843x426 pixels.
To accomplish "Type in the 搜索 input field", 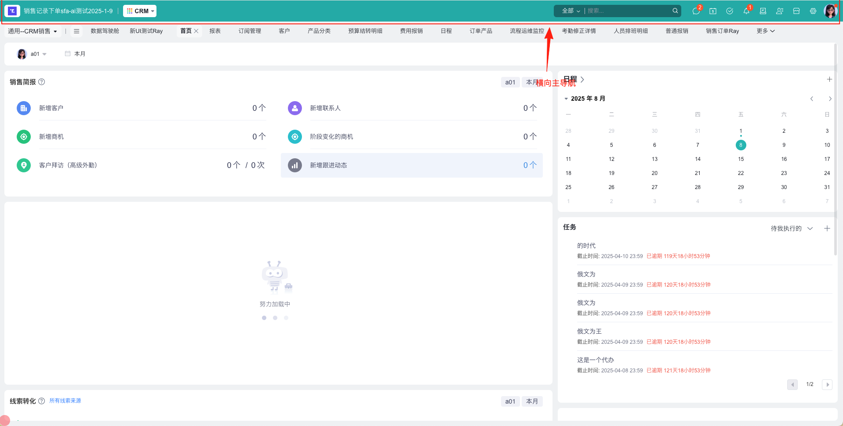I will tap(628, 11).
